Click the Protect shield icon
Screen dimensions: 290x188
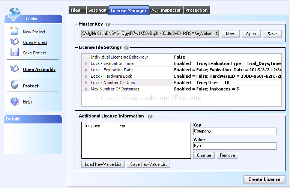point(15,85)
